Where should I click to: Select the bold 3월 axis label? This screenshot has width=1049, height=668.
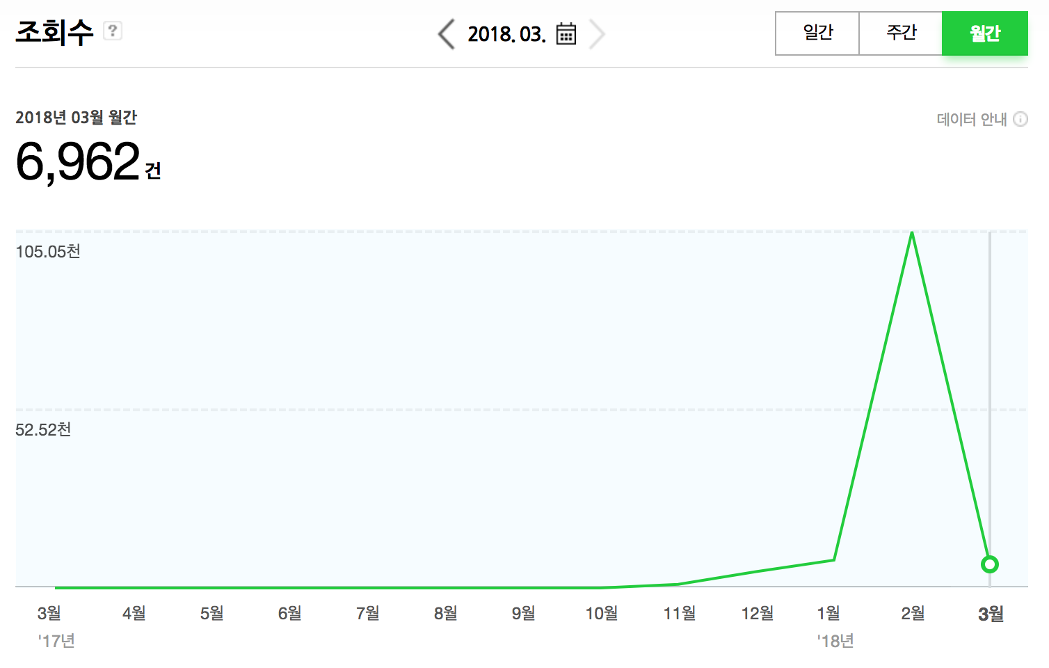991,614
